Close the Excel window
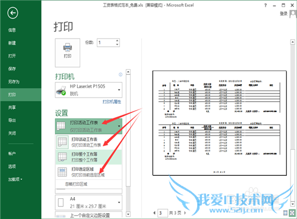The width and height of the screenshot is (297, 219). click(292, 5)
